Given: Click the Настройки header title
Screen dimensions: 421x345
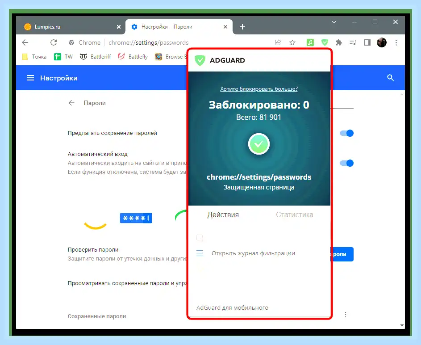Looking at the screenshot, I should 59,78.
